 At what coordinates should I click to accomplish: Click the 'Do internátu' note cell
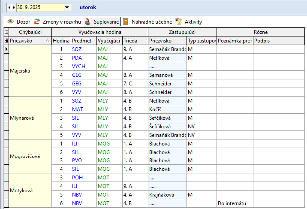pos(235,203)
